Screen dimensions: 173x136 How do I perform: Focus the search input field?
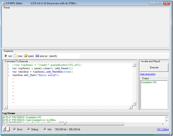click(x=69, y=56)
